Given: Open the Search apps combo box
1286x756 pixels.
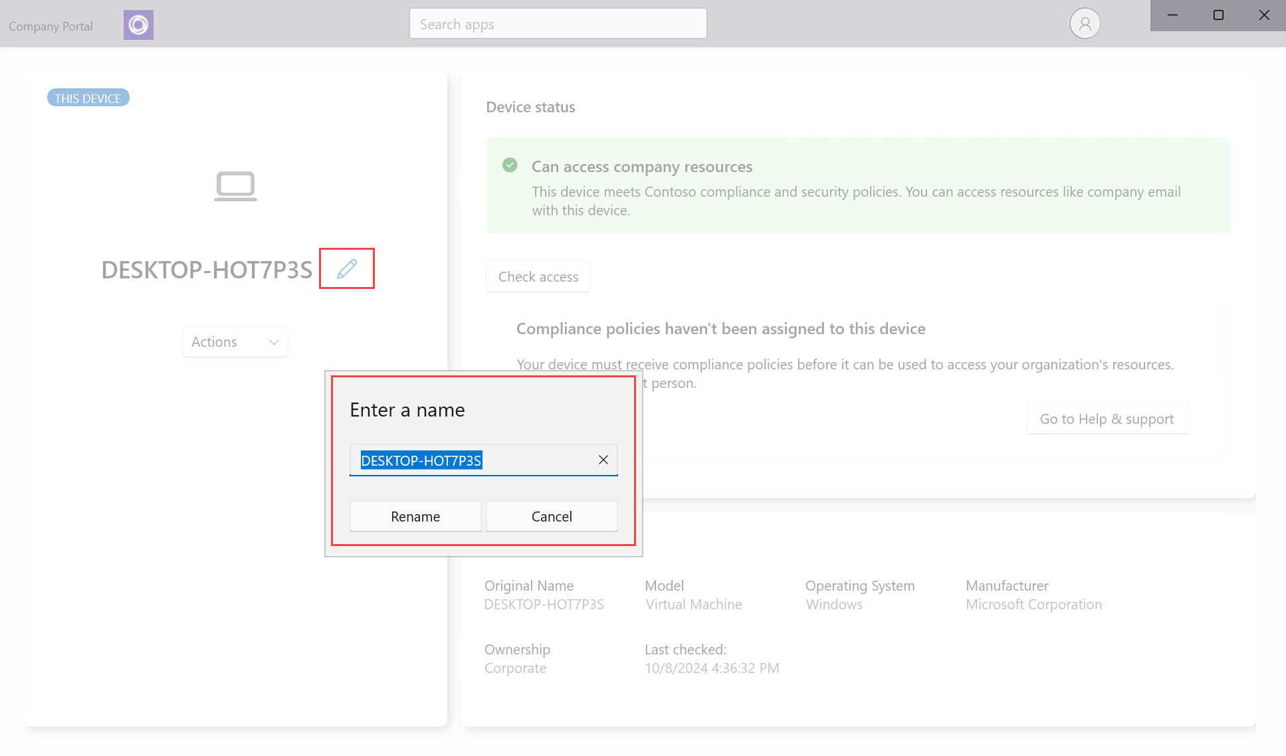Looking at the screenshot, I should click(558, 25).
